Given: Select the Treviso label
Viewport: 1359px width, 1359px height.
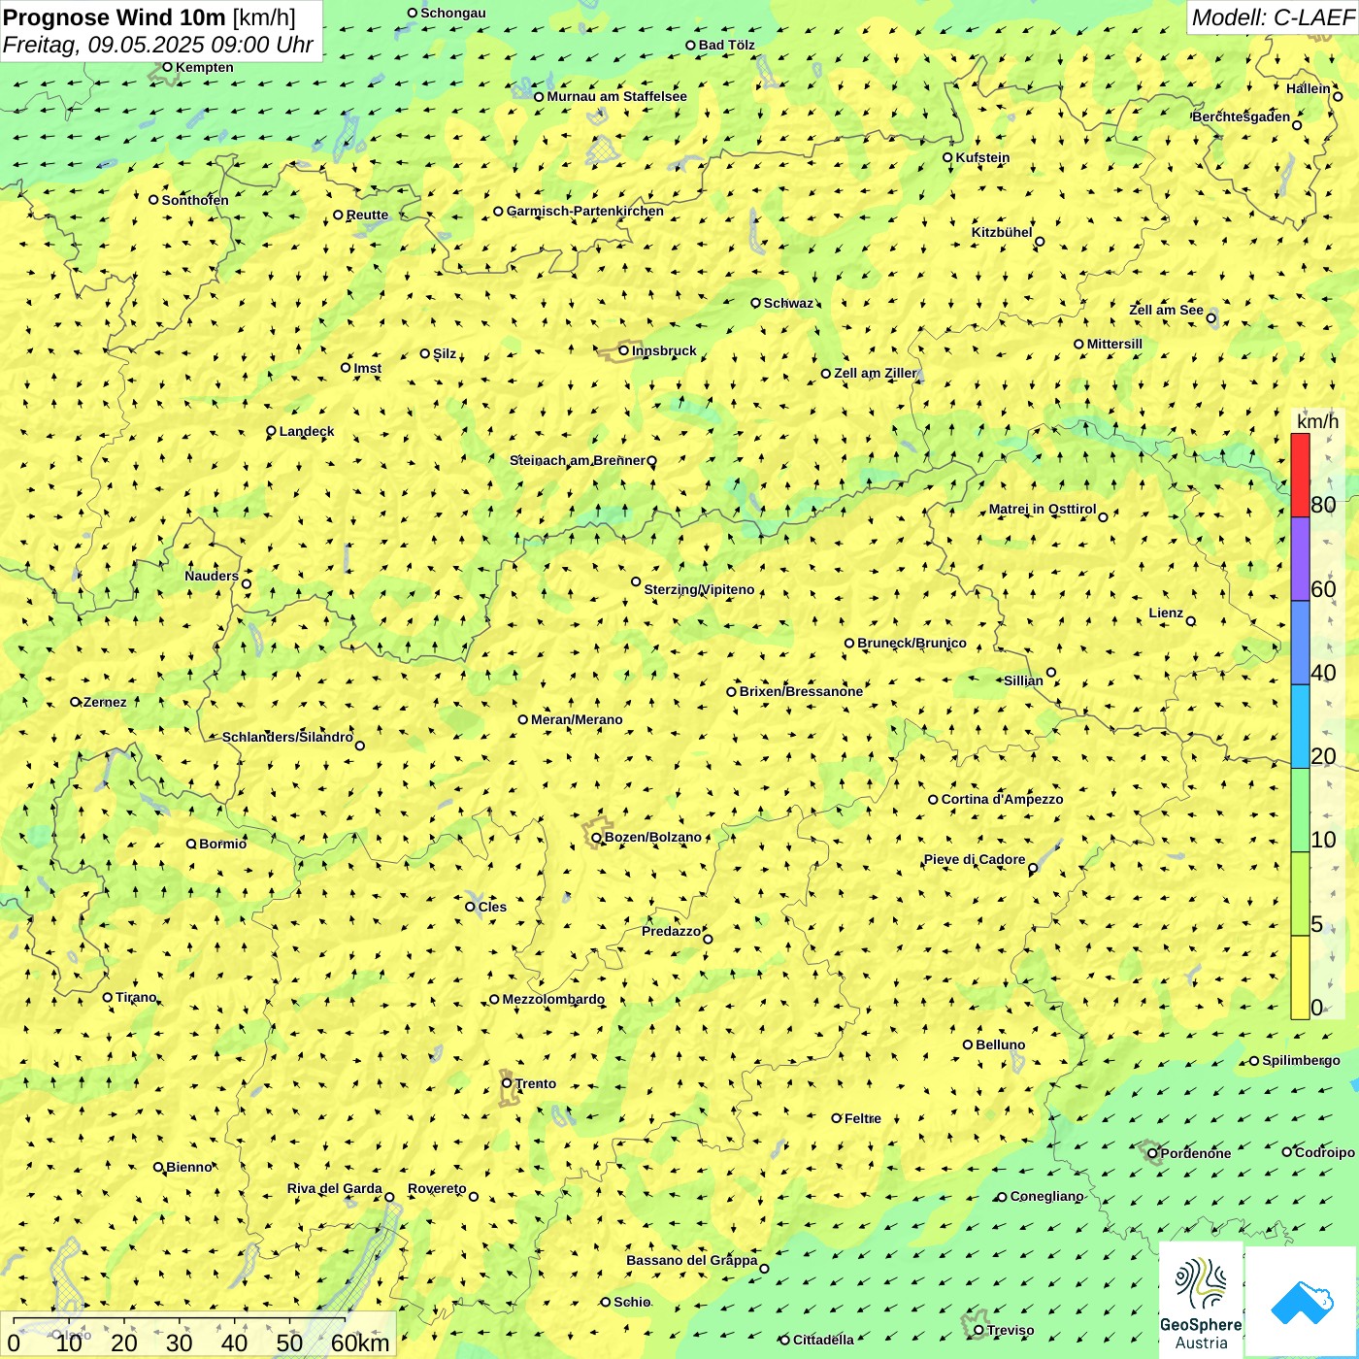Looking at the screenshot, I should coord(1010,1330).
